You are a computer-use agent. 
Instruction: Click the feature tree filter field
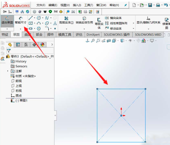[x=30, y=51]
